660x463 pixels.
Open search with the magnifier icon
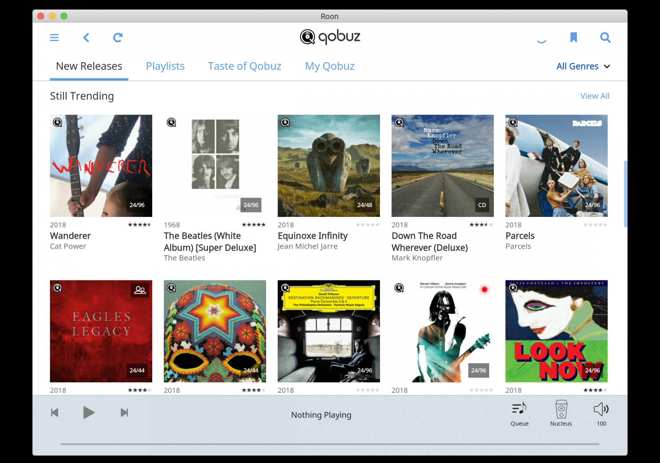pos(605,38)
